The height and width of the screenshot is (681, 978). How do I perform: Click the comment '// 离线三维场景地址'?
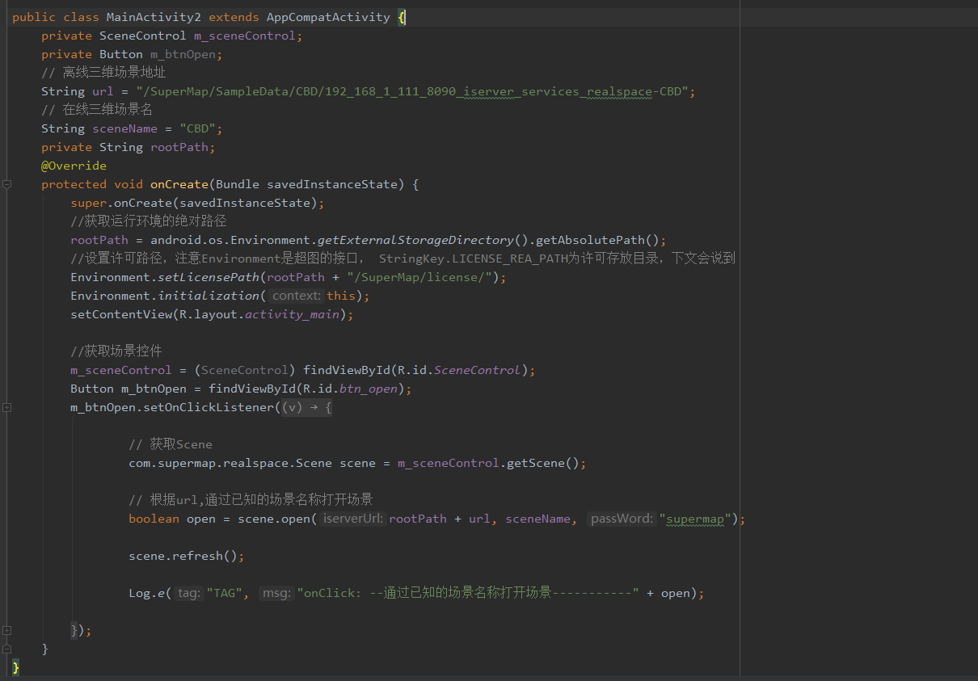103,73
